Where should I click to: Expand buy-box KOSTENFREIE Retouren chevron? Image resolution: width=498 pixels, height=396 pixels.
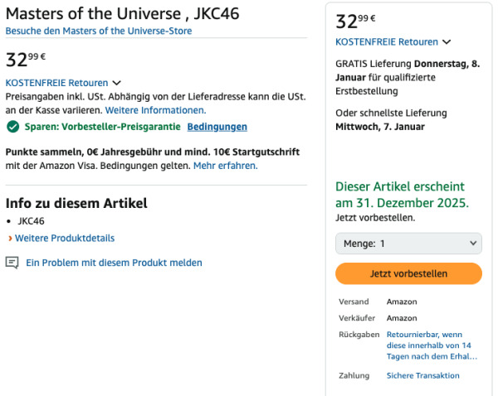tap(447, 41)
